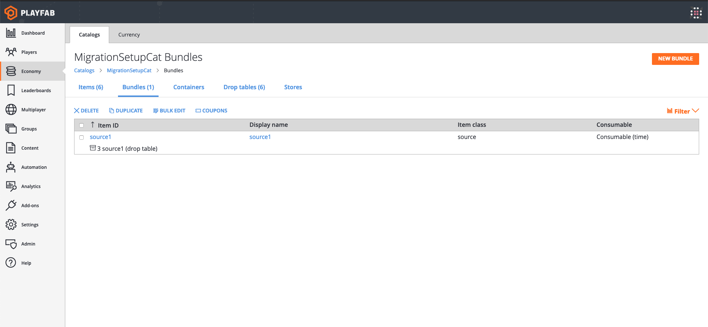
Task: Click the PlayFab logo icon
Action: click(x=11, y=13)
